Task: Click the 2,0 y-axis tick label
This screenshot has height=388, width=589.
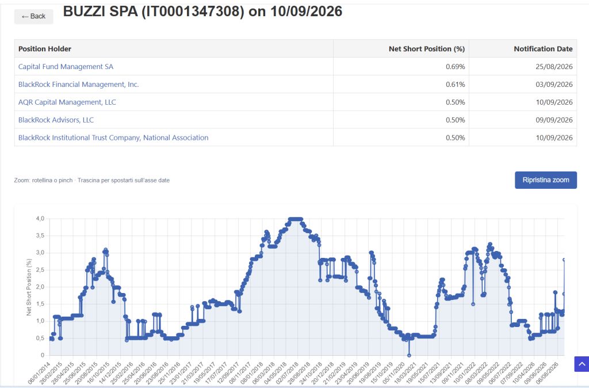Action: (x=40, y=287)
